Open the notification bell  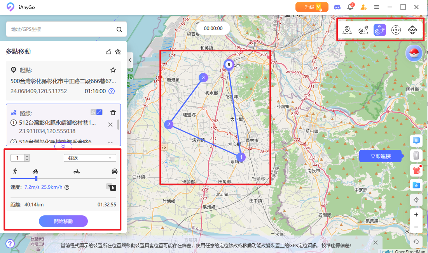pyautogui.click(x=350, y=7)
